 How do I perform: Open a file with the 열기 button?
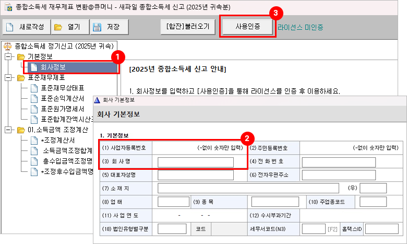(x=70, y=27)
